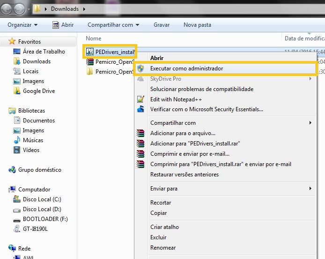Click Data de modificação column header
325x259 pixels.
coord(304,38)
